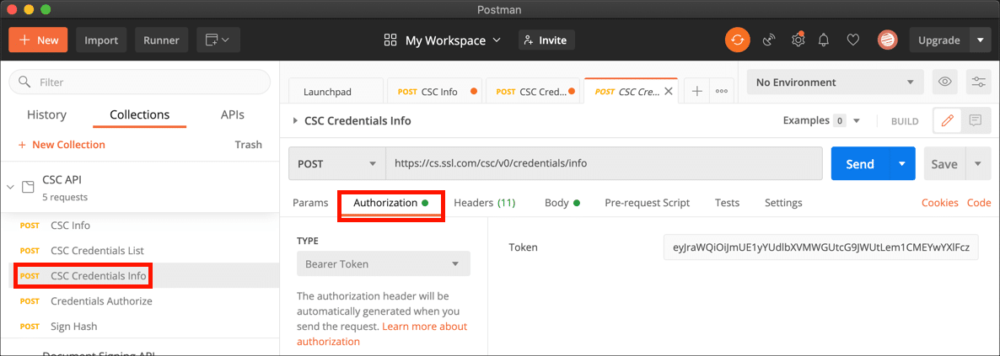Open the user avatar profile menu
Image resolution: width=1000 pixels, height=356 pixels.
(887, 40)
